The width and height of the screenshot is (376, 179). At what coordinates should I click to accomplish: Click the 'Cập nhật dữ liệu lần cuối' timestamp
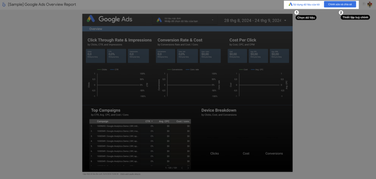(101, 174)
